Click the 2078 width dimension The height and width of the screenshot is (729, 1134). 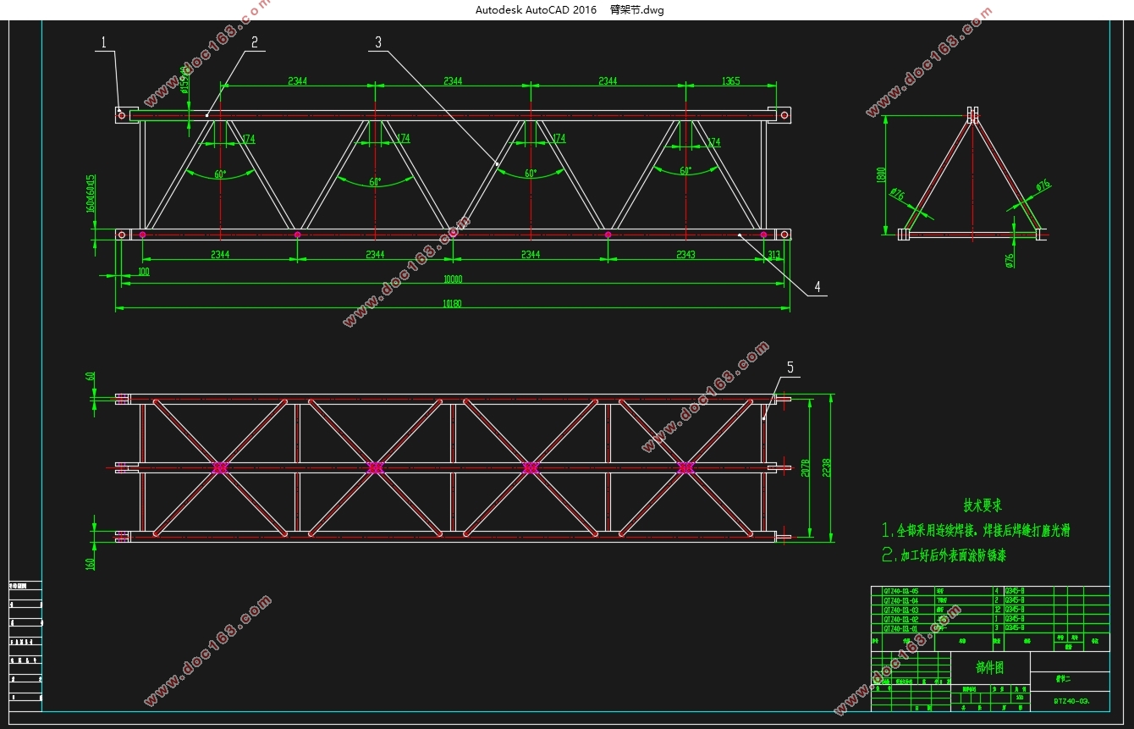pyautogui.click(x=806, y=467)
